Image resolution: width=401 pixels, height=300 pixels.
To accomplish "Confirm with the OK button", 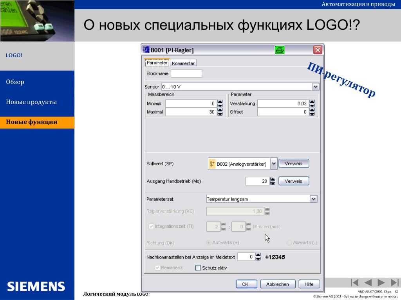I will click(x=247, y=284).
